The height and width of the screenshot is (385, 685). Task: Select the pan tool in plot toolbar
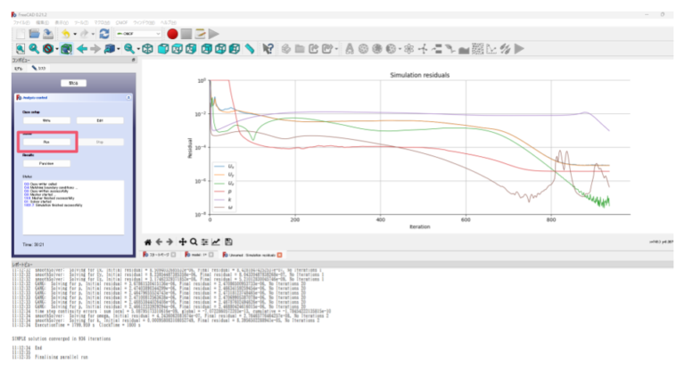coord(182,242)
